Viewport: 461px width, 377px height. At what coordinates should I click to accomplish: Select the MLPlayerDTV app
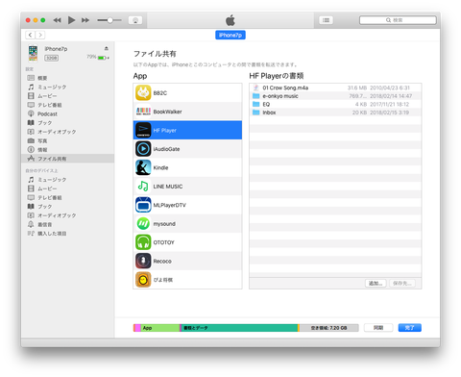point(187,205)
